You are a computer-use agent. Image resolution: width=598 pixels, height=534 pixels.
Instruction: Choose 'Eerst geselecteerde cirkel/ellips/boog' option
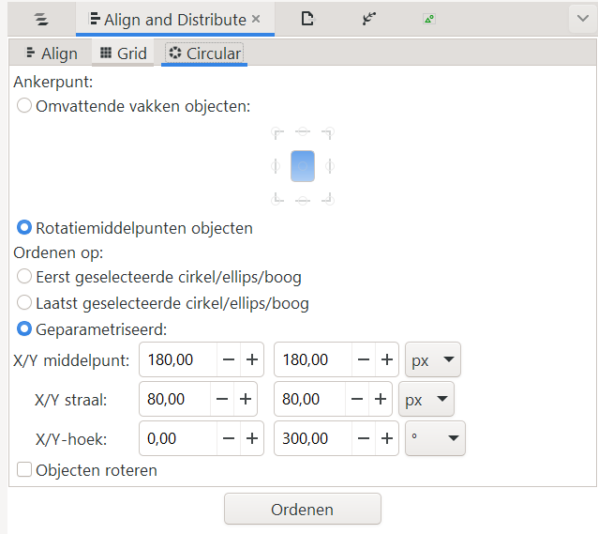24,277
